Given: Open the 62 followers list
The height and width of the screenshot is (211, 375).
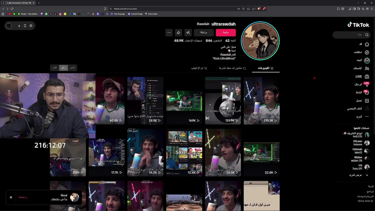Looking at the screenshot, I should [x=231, y=40].
